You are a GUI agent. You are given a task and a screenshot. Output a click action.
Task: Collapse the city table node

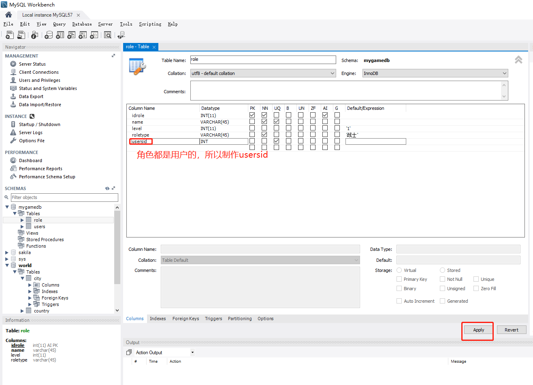coord(22,278)
